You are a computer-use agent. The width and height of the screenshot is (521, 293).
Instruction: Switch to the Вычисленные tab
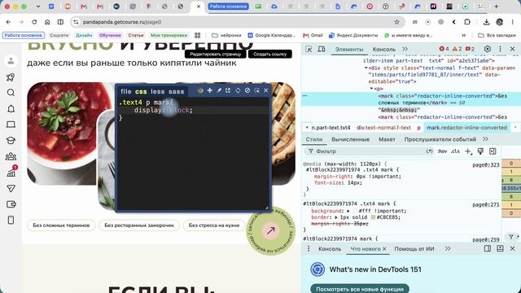[351, 139]
